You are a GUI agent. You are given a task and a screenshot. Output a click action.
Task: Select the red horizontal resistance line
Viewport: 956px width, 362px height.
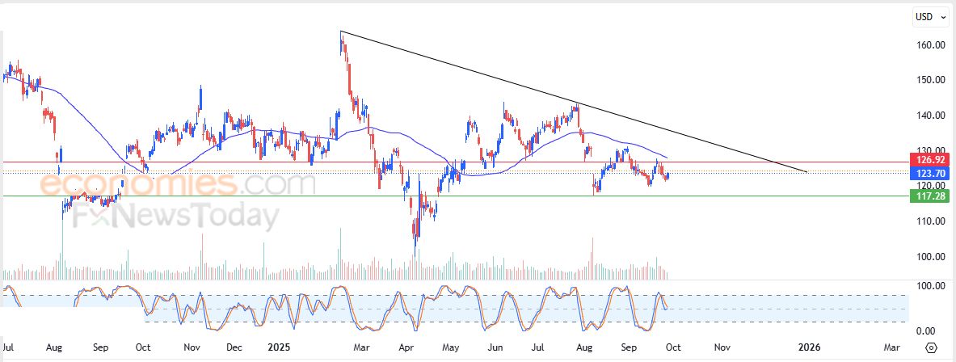(x=454, y=162)
